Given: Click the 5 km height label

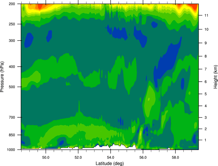Looking at the screenshot, I should click(x=206, y=94).
